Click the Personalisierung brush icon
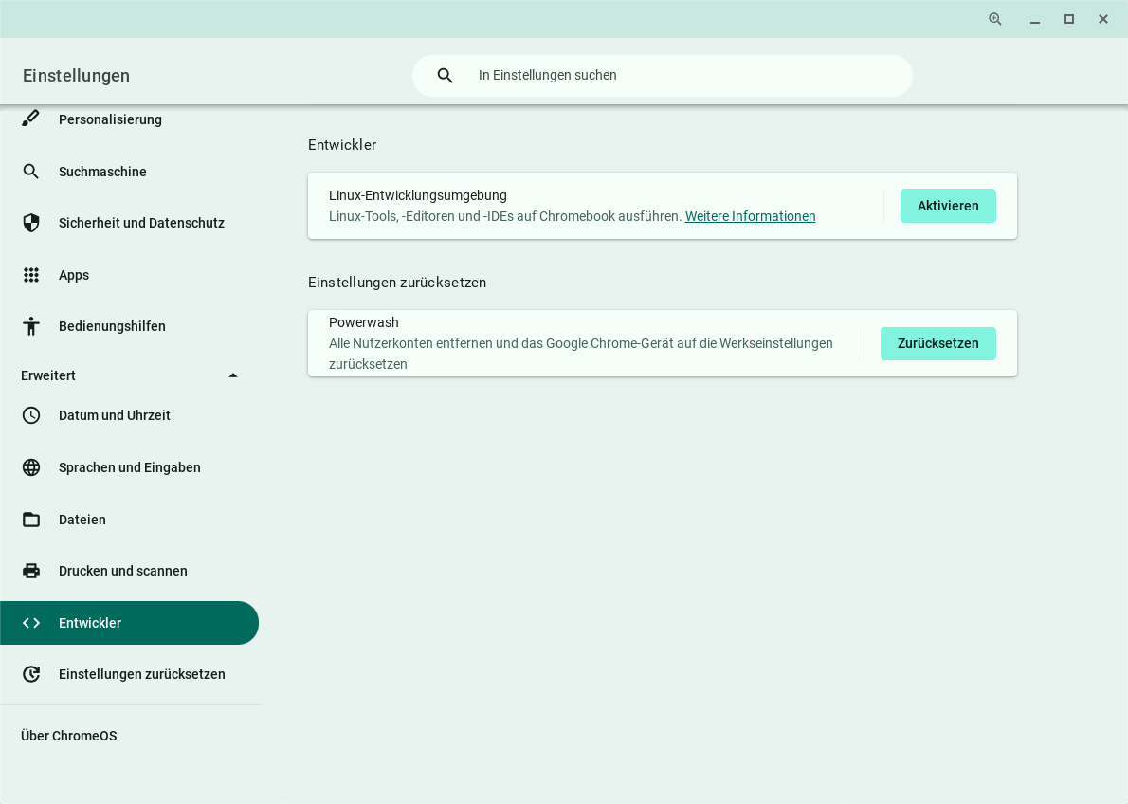Screen dimensions: 1128x804 tap(30, 119)
